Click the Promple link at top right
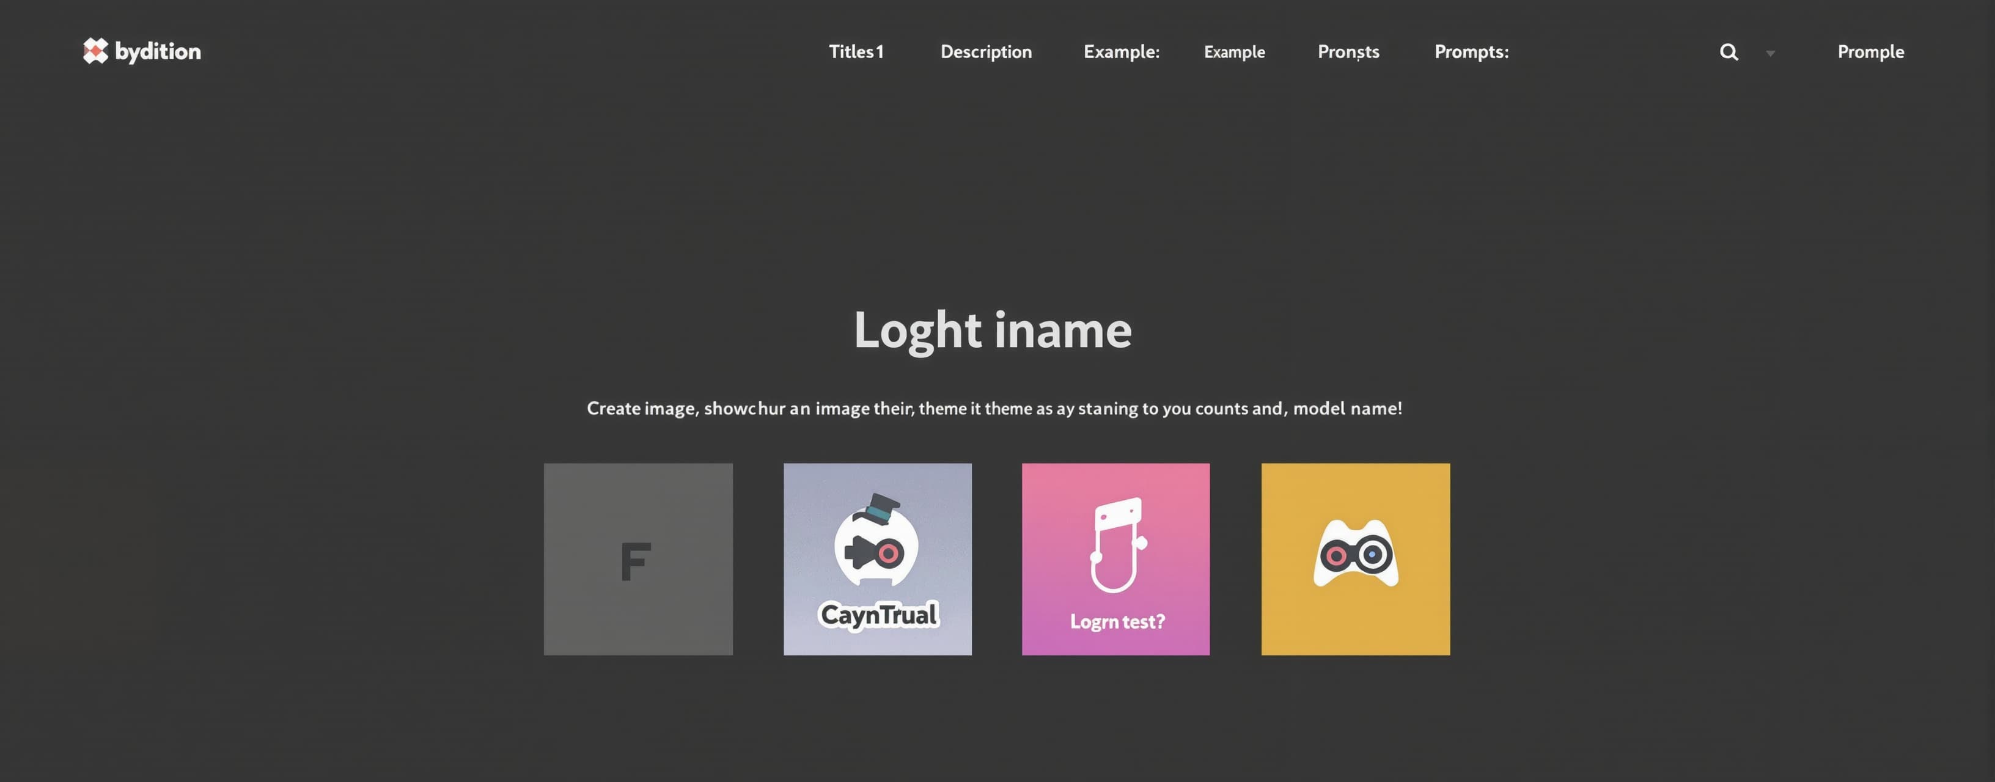Screen dimensions: 1995x782 [x=1870, y=52]
